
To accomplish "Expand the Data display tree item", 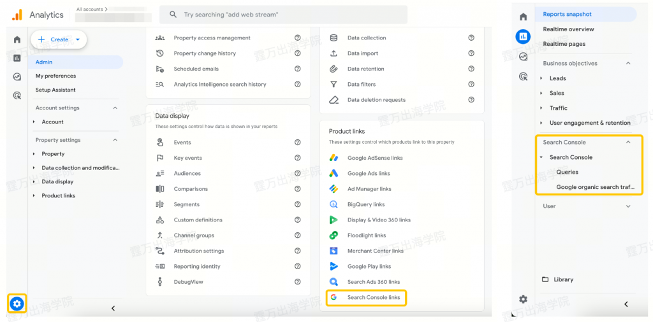I will pos(34,181).
